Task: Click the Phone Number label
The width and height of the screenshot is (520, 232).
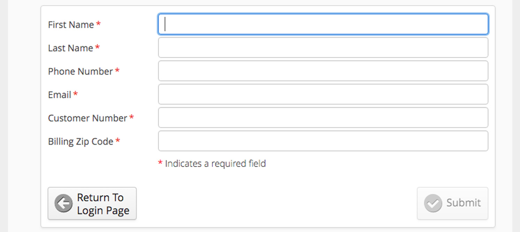Action: pyautogui.click(x=81, y=71)
